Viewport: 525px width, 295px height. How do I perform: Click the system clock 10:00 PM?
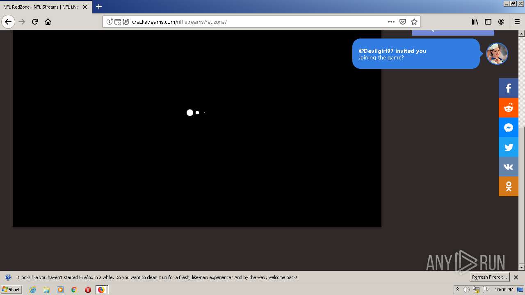[x=504, y=290]
